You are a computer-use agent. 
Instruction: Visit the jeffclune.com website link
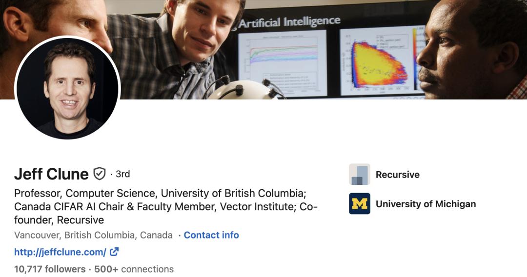point(60,252)
